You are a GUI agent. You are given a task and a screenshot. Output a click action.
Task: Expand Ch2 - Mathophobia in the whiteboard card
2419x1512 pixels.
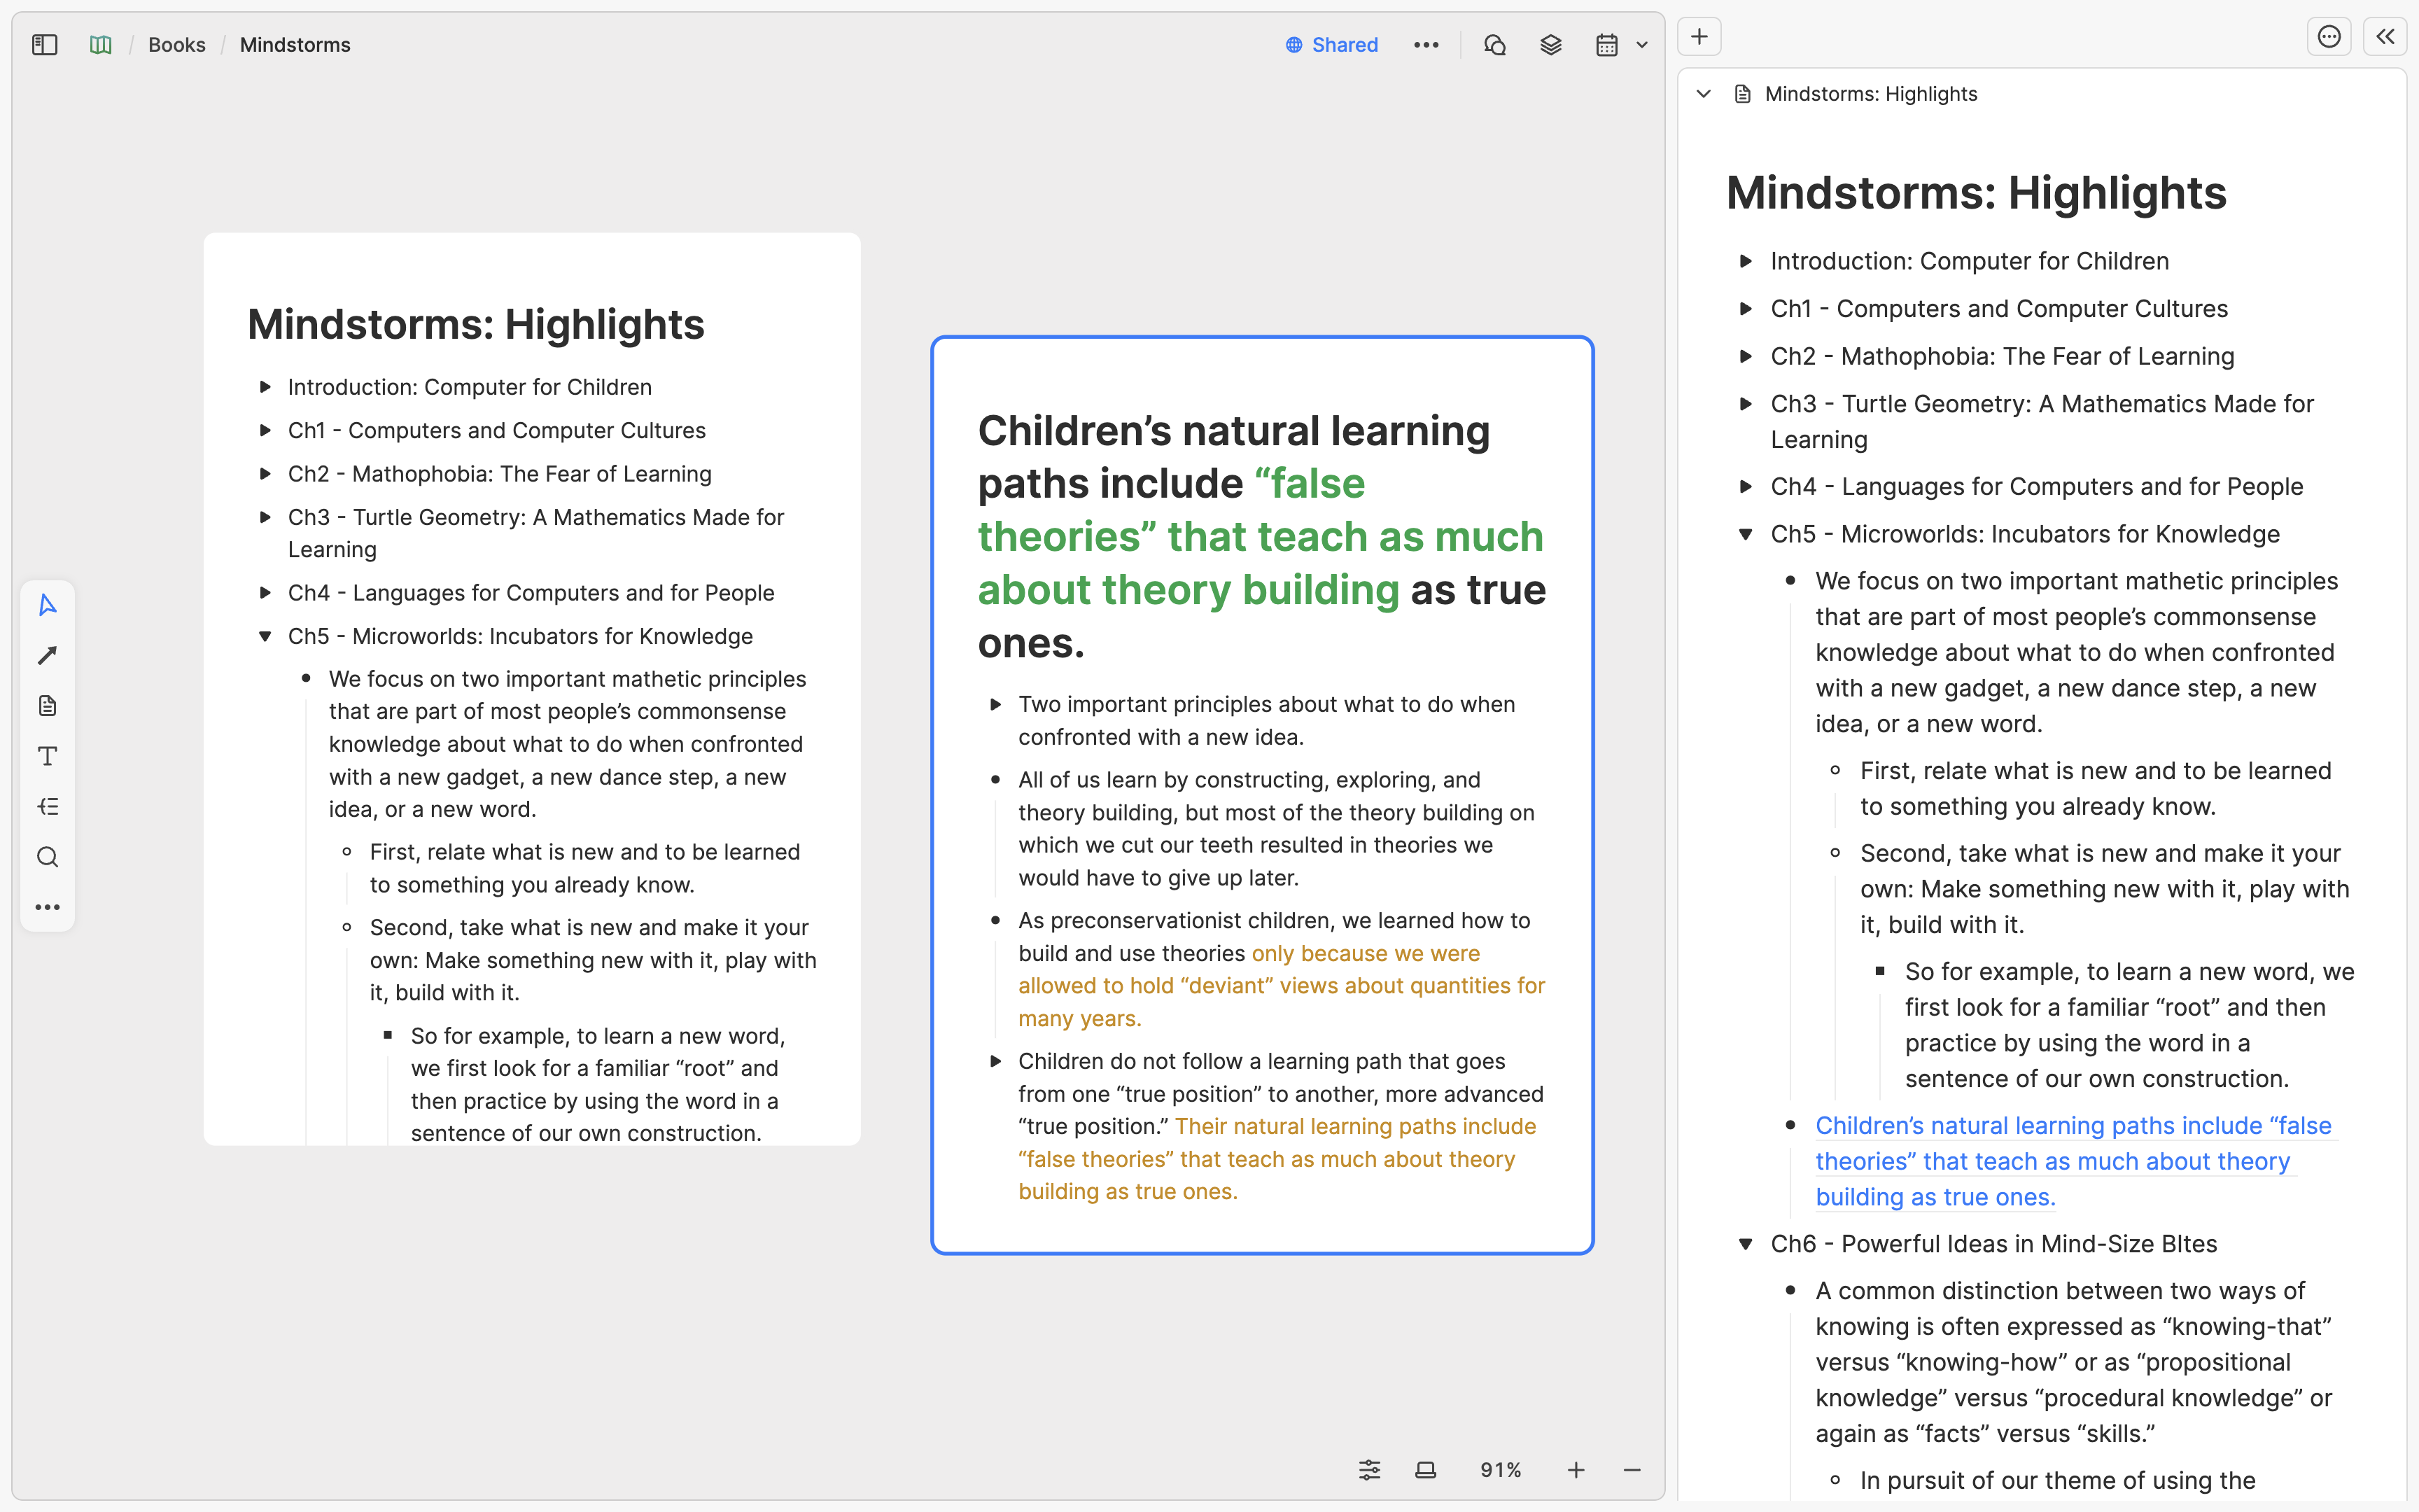[265, 474]
